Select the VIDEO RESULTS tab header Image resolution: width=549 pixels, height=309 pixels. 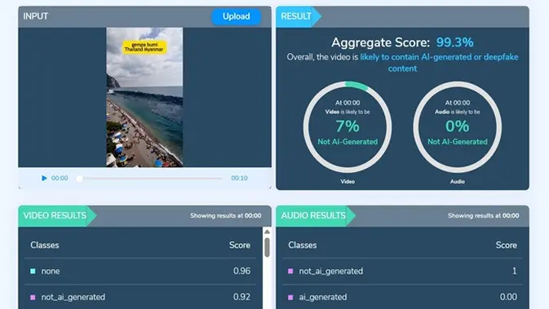[55, 215]
